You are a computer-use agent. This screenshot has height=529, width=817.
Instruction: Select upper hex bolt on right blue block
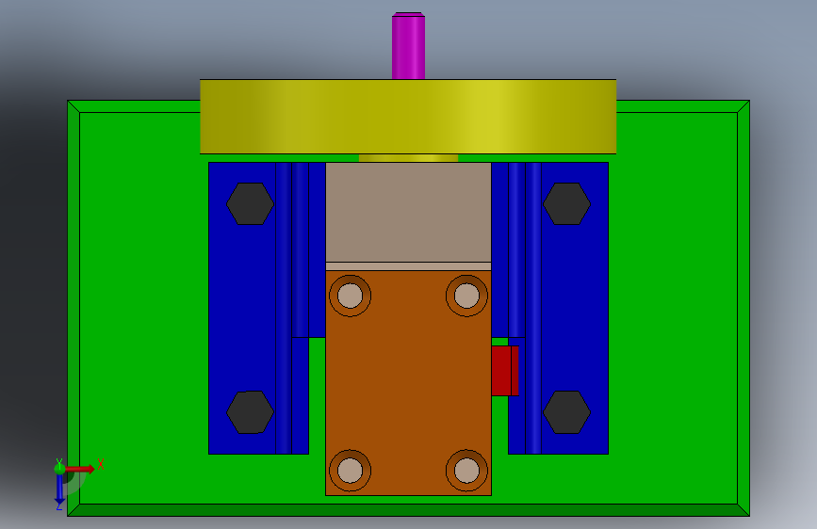[567, 203]
